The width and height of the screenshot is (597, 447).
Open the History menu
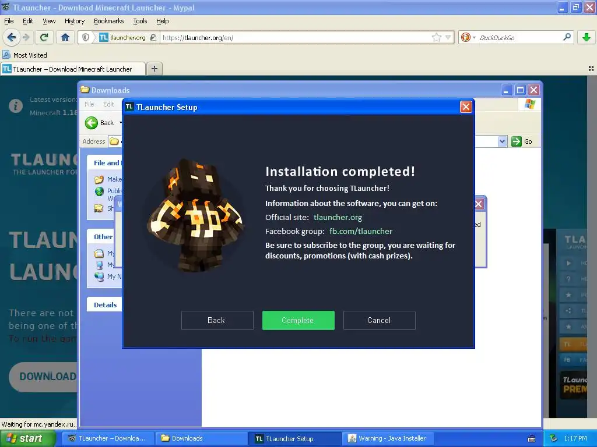(x=75, y=21)
